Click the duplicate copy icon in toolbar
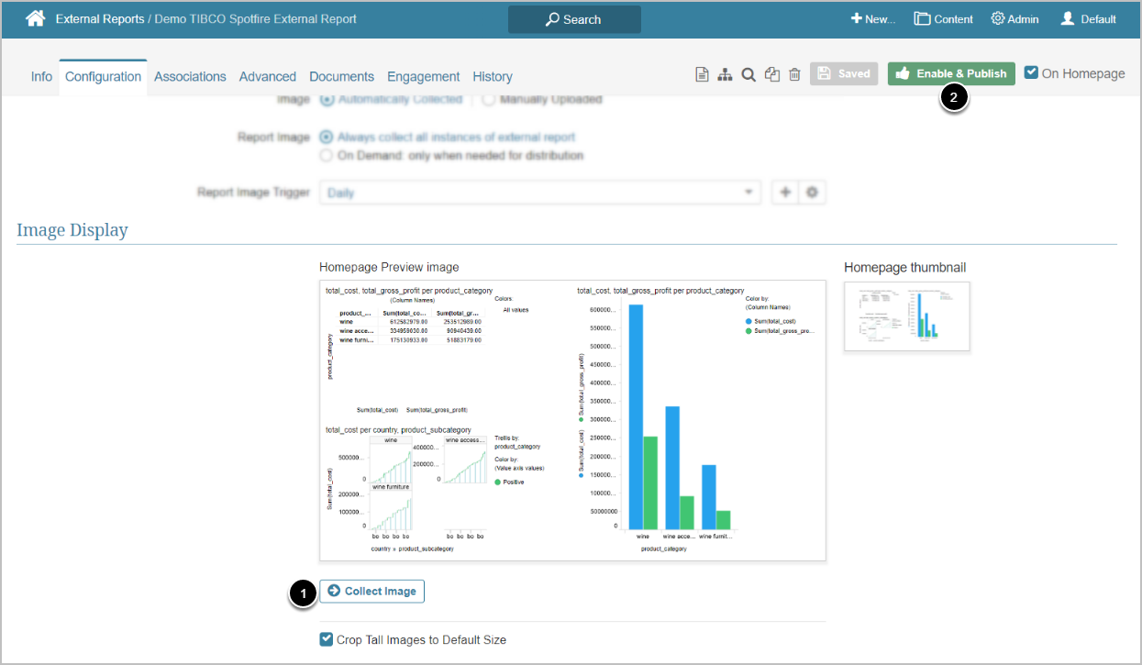 click(x=772, y=75)
